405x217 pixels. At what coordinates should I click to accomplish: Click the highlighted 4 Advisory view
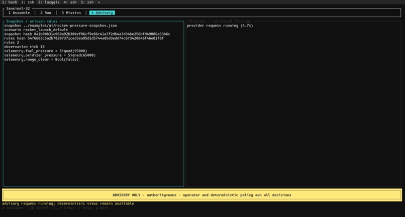pos(102,13)
